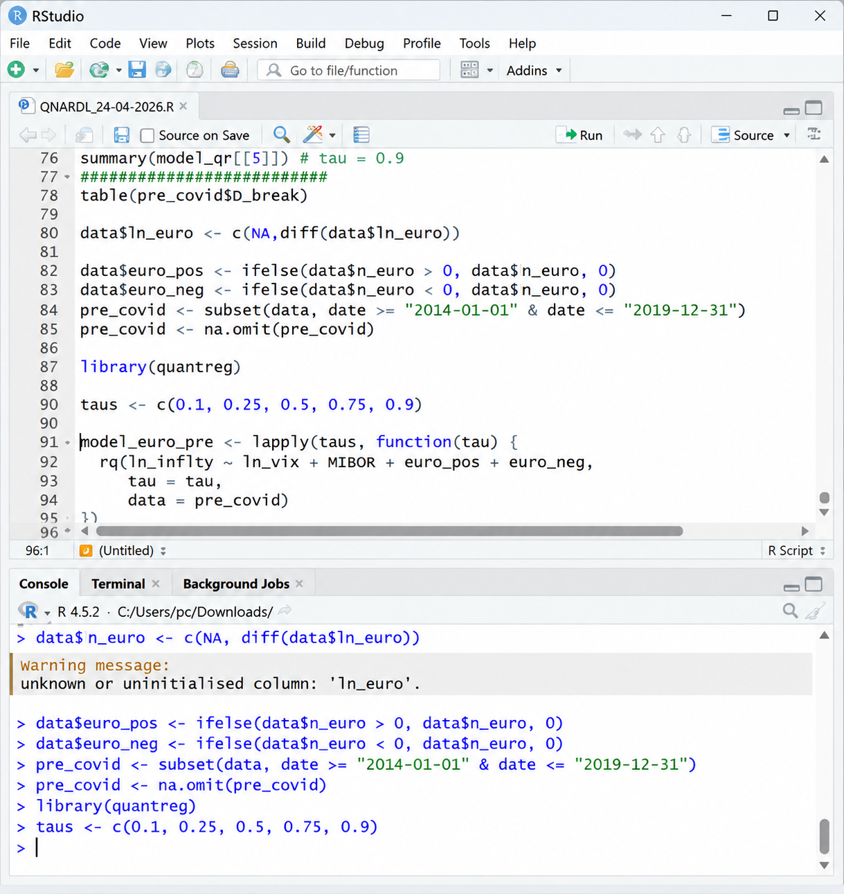The width and height of the screenshot is (844, 894).
Task: Go back to previous source location
Action: coord(28,135)
